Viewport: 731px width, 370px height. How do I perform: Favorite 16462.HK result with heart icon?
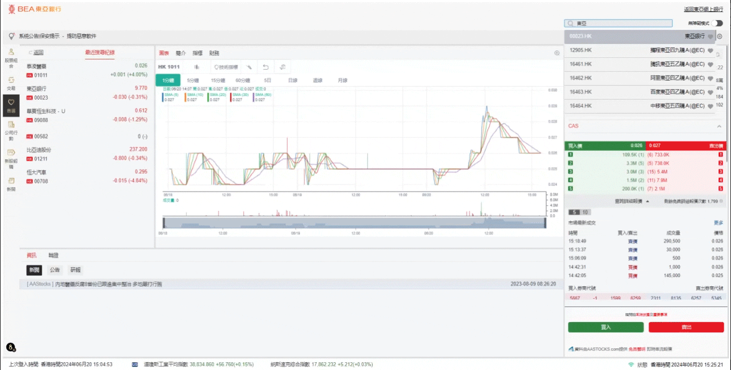[x=710, y=79]
